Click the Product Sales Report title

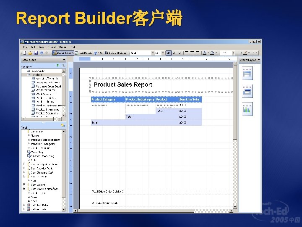[123, 84]
